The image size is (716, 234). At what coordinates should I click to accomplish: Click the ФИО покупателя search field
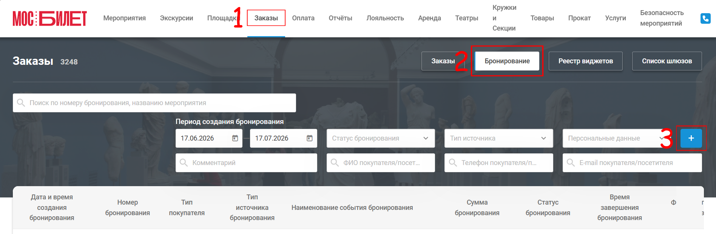tap(381, 163)
